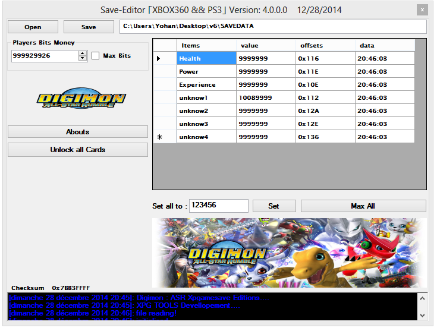Click the Max All button
This screenshot has height=331, width=437.
363,206
